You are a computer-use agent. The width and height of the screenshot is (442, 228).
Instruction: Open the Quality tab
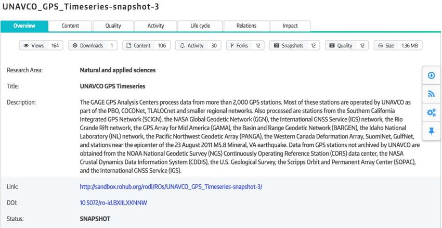pos(113,26)
